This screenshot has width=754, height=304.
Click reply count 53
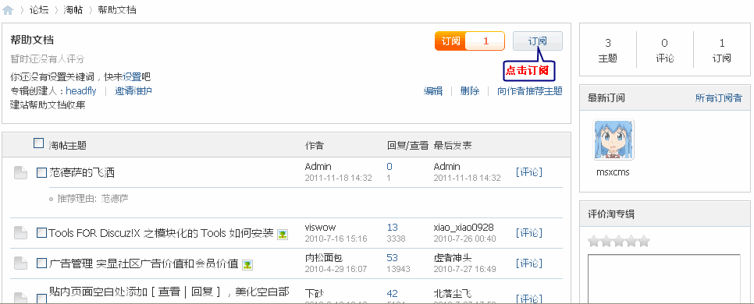tap(392, 258)
